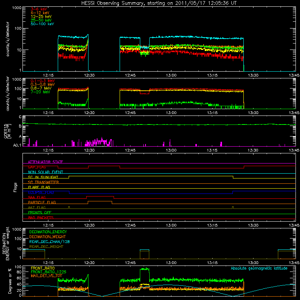The height and width of the screenshot is (300, 300).
Task: Click the raised PARTICLE_FLAG step near 12:35
Action: (x=100, y=201)
